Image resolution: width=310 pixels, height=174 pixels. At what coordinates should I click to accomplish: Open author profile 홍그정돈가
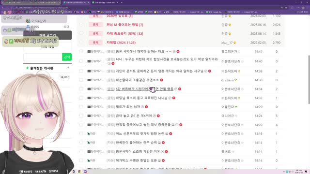229,52
